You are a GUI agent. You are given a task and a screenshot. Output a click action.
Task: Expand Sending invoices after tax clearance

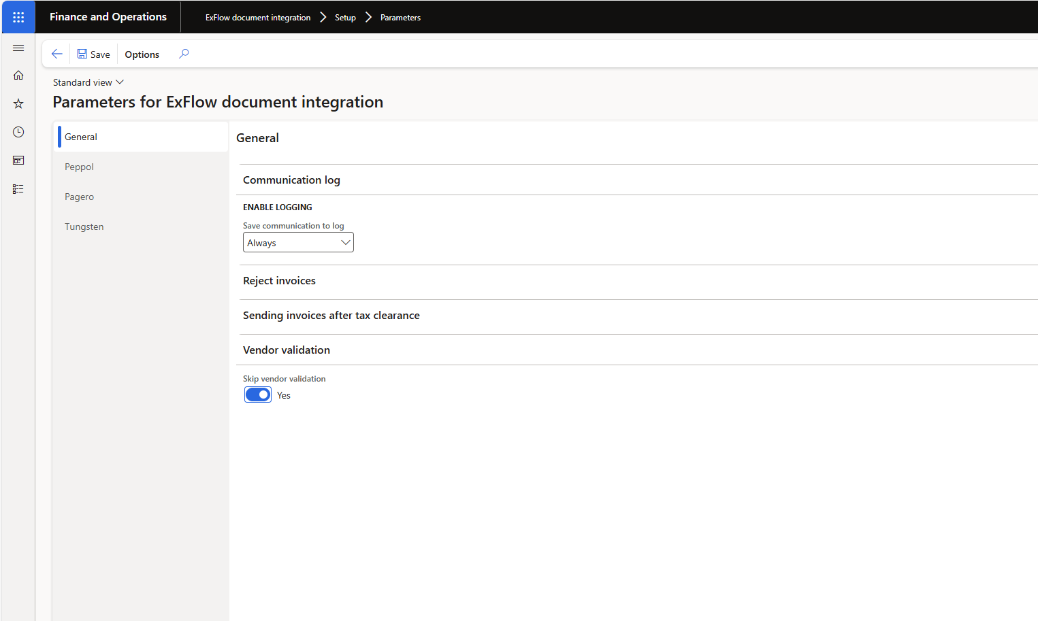[331, 316]
